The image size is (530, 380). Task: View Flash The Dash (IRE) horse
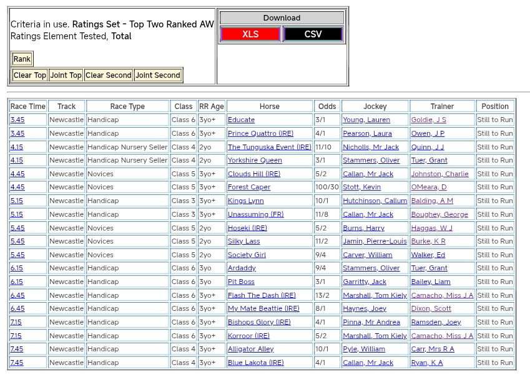point(262,295)
